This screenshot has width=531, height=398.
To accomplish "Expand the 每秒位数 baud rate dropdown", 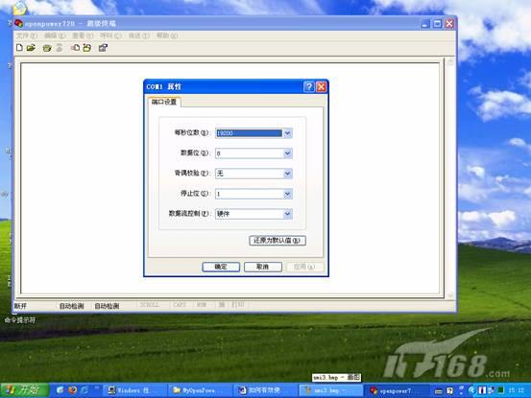I will click(x=287, y=133).
